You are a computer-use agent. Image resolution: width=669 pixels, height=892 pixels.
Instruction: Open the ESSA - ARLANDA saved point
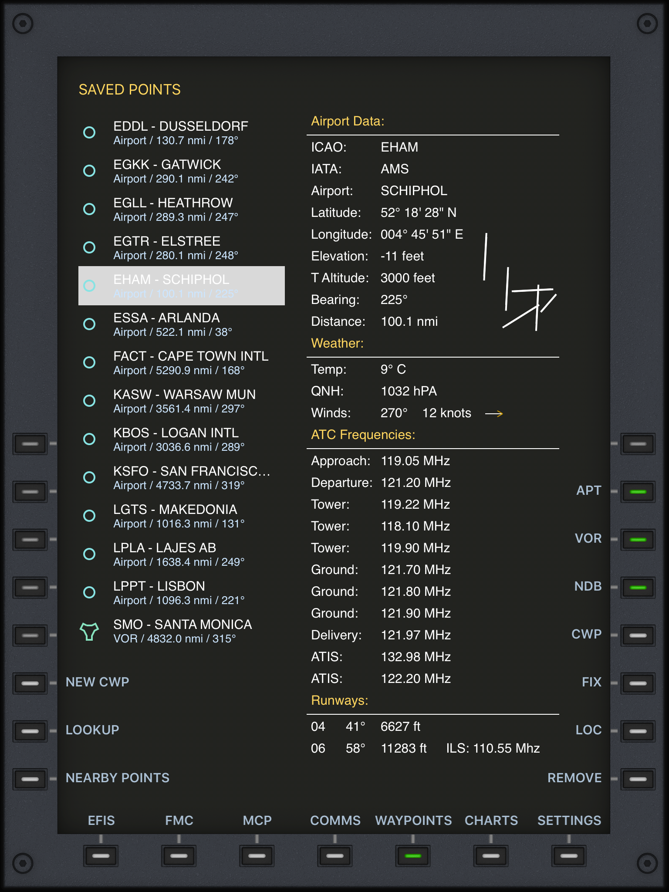point(182,324)
